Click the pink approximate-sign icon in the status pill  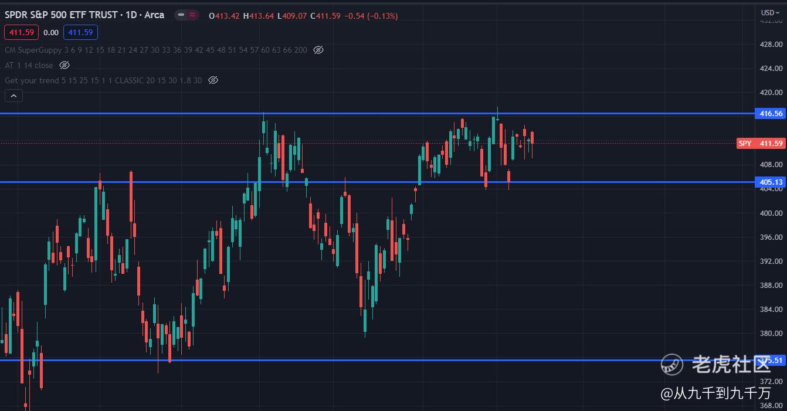192,15
